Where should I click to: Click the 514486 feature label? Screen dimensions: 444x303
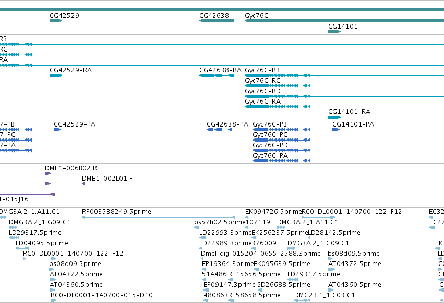click(214, 275)
